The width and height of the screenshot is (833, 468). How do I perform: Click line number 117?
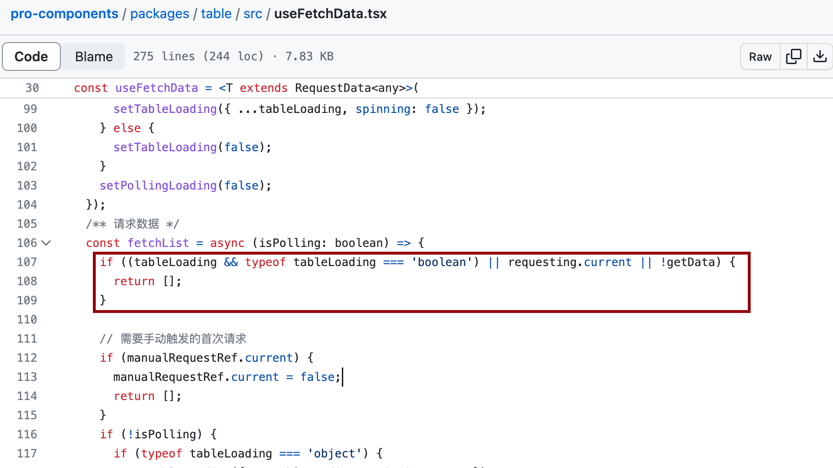click(x=27, y=453)
